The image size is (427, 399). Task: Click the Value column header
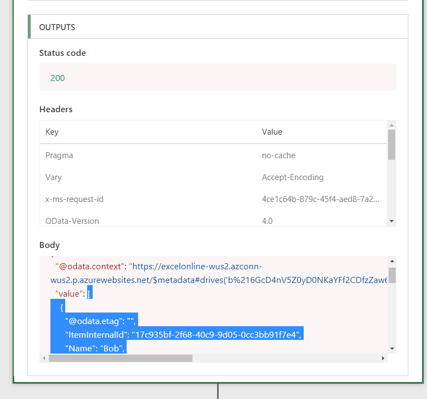(272, 132)
